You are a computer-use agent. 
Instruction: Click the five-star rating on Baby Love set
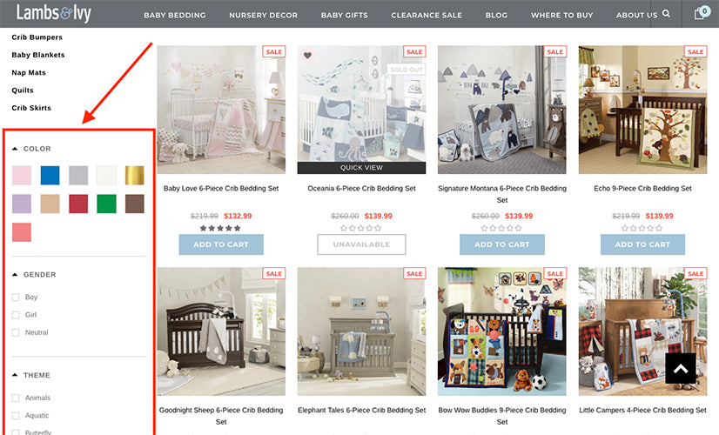(x=220, y=228)
